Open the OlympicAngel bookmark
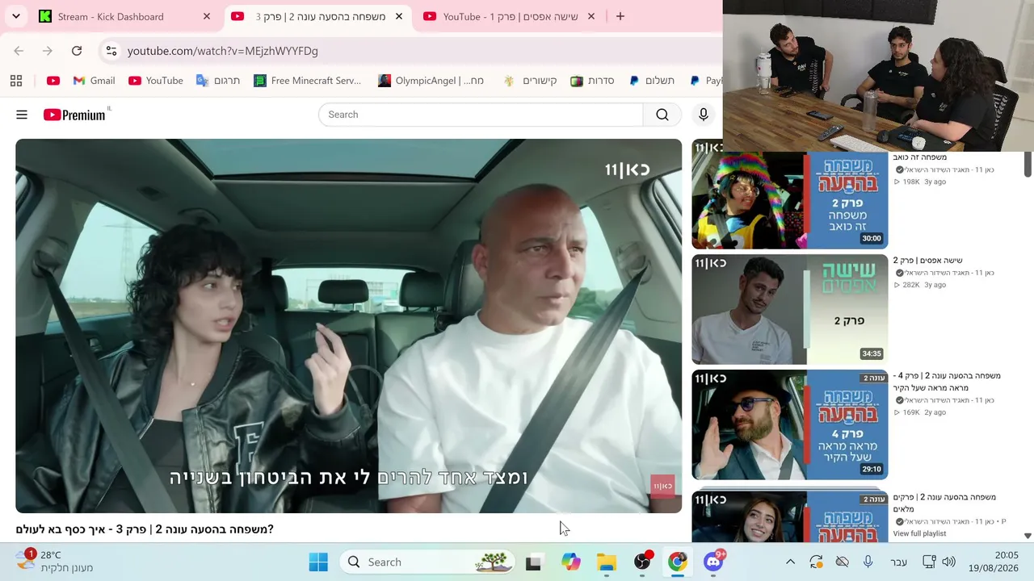 [x=431, y=81]
